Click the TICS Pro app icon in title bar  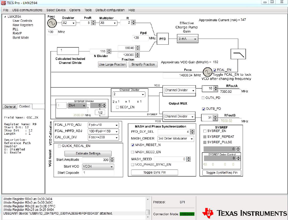tap(3, 3)
